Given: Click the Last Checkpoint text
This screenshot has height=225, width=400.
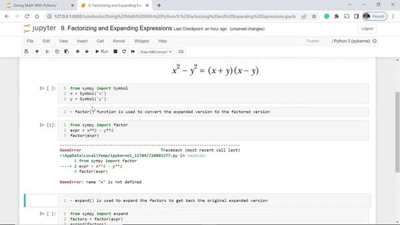Looking at the screenshot, I should pyautogui.click(x=200, y=29).
